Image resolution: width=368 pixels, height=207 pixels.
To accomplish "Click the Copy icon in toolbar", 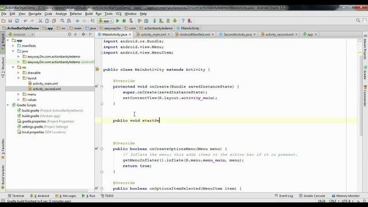I will [x=47, y=21].
